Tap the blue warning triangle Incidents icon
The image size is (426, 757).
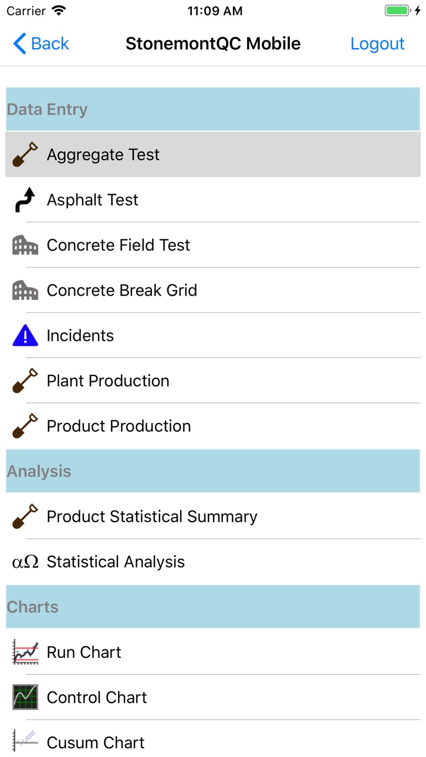click(x=25, y=336)
